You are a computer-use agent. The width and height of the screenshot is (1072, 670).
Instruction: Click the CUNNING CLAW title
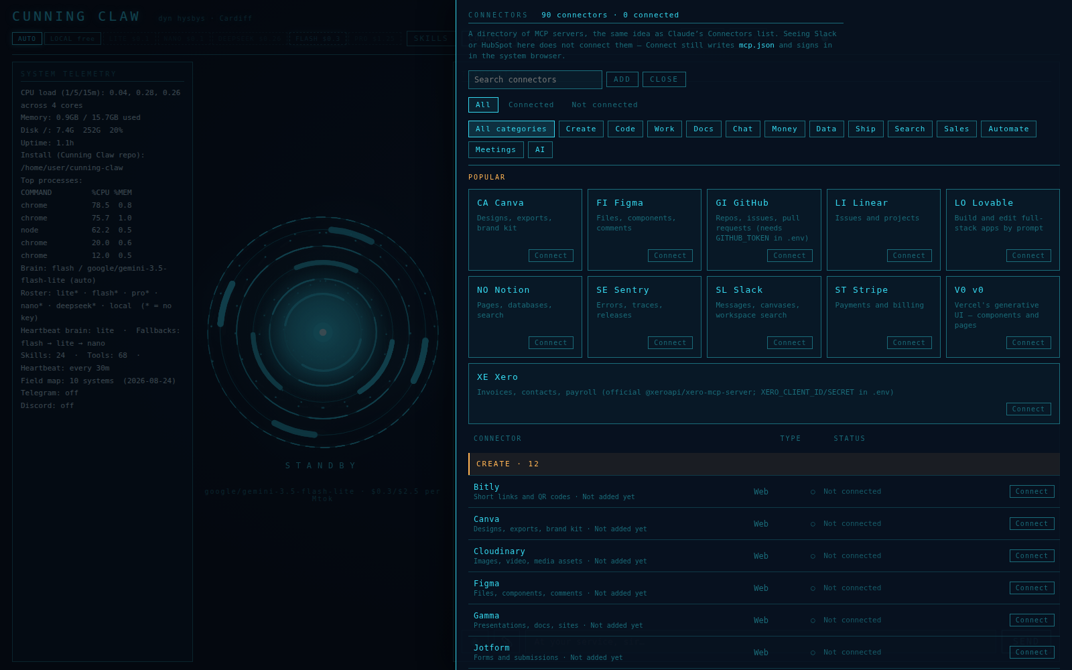pos(76,17)
